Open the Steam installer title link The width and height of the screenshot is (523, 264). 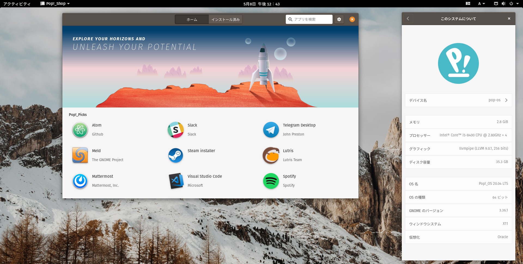click(x=201, y=151)
